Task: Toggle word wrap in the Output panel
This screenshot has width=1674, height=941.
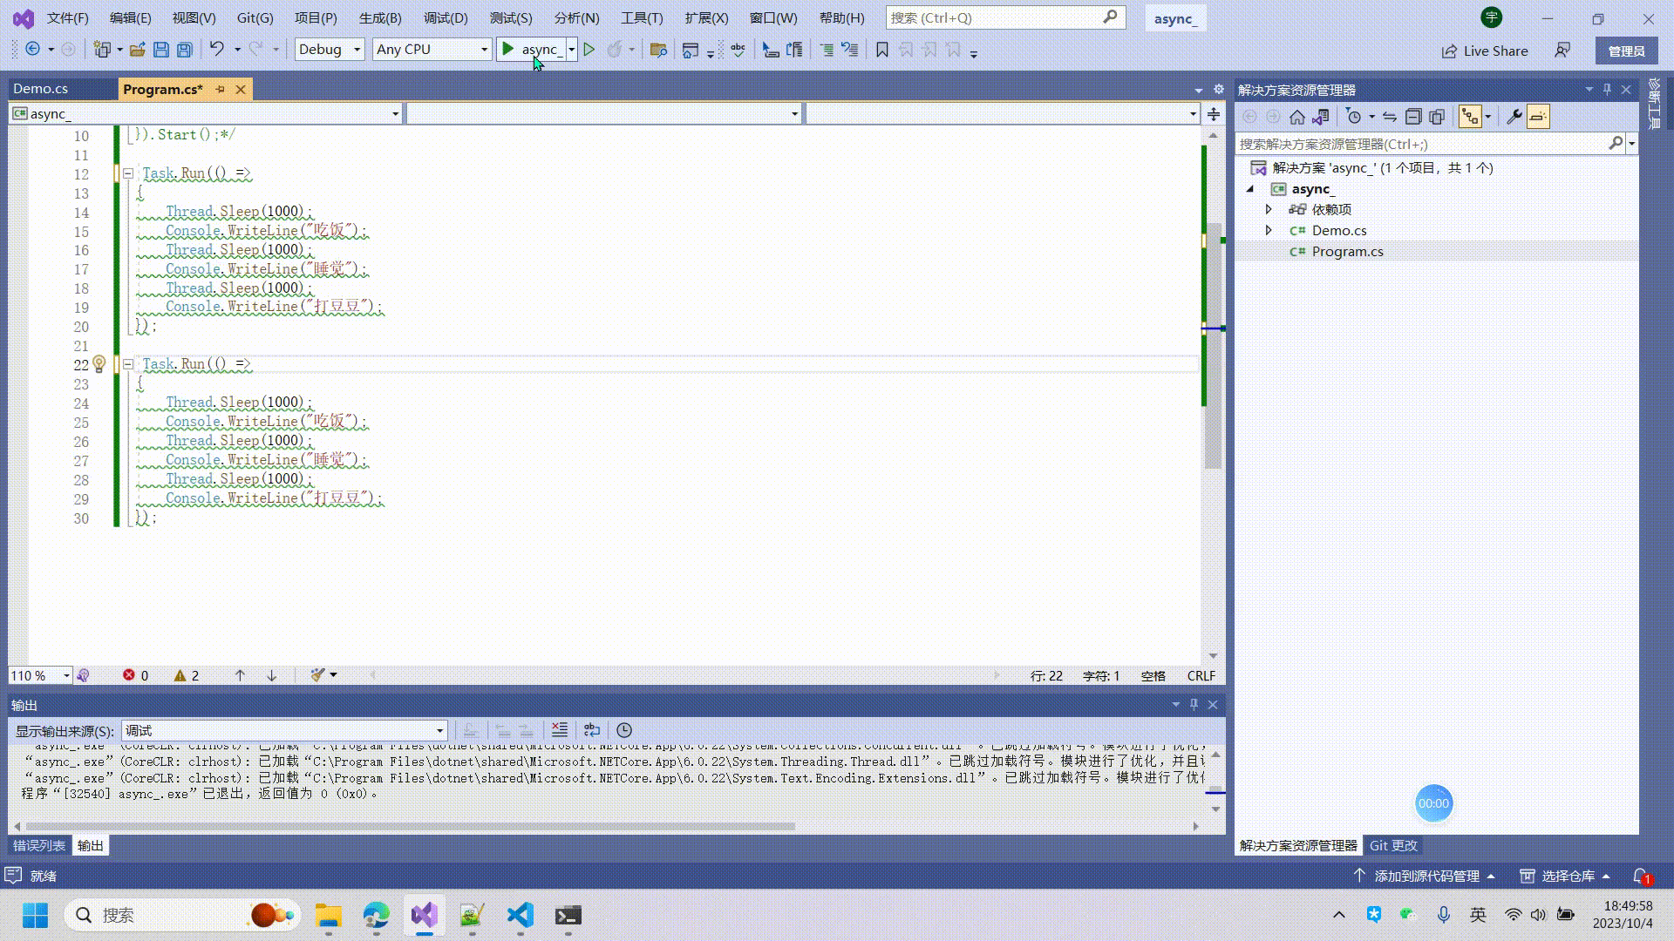Action: click(x=592, y=730)
